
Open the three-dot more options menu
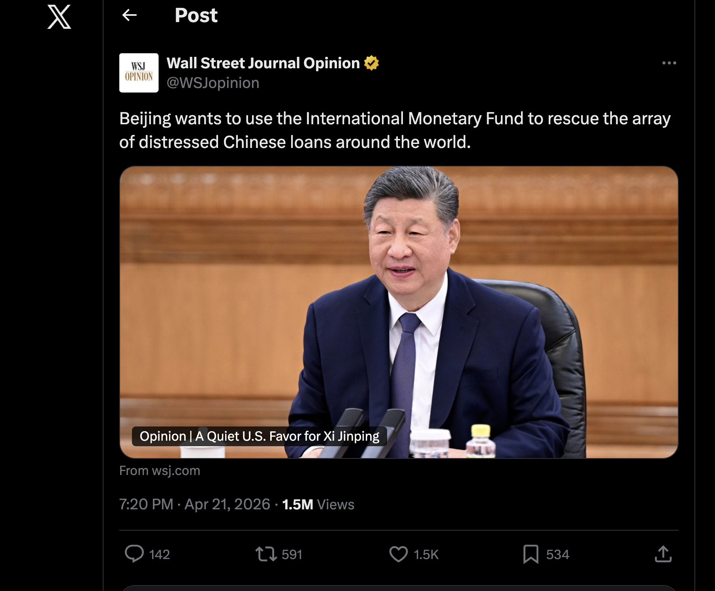(669, 63)
